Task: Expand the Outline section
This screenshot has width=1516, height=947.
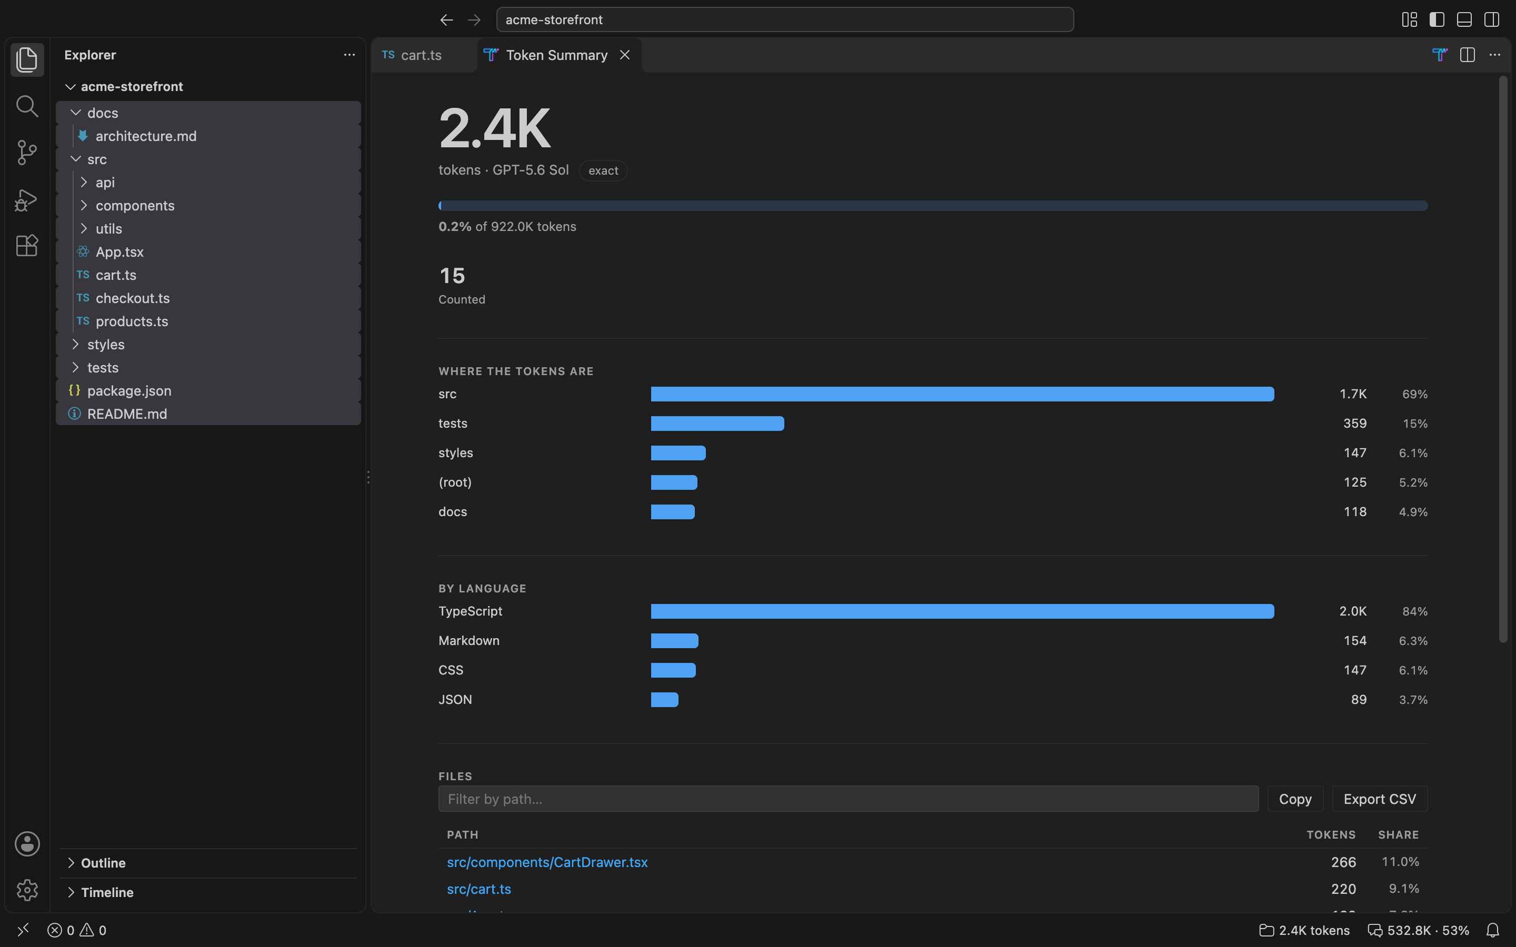Action: [208, 863]
